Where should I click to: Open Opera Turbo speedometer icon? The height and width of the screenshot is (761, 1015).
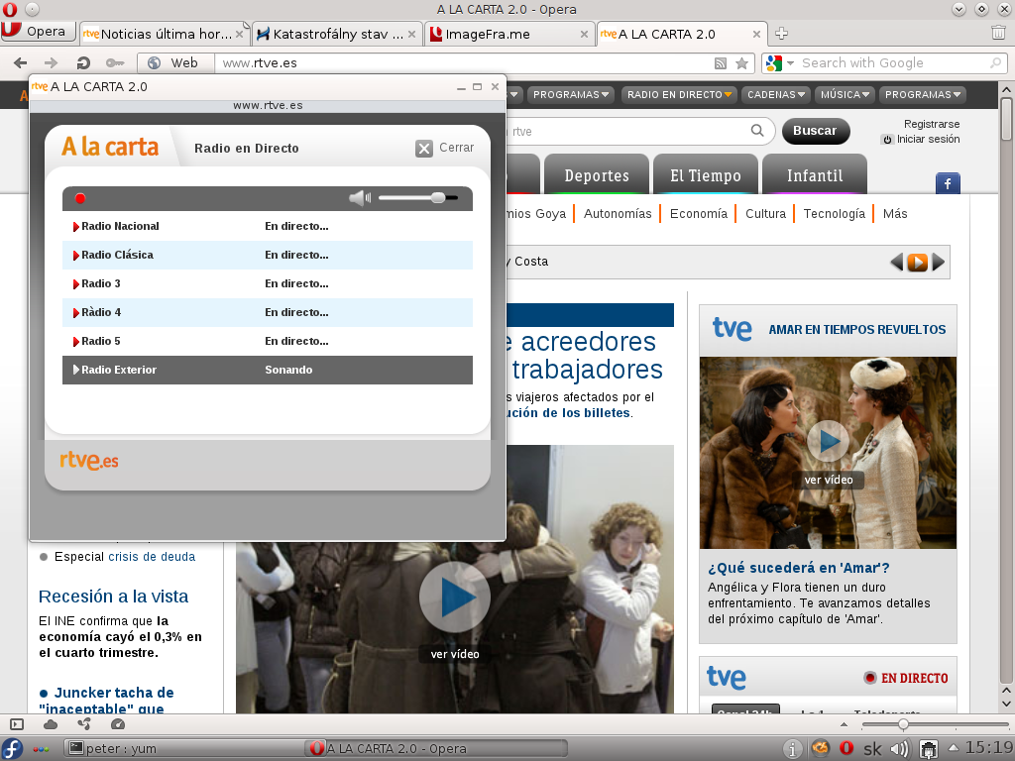pos(118,724)
